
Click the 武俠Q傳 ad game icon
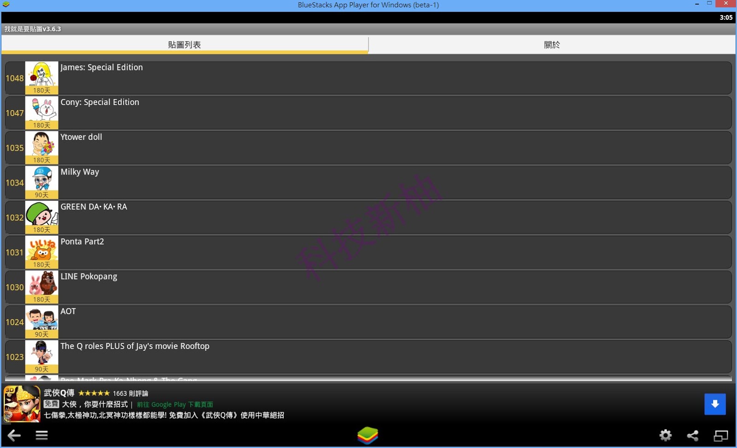22,404
